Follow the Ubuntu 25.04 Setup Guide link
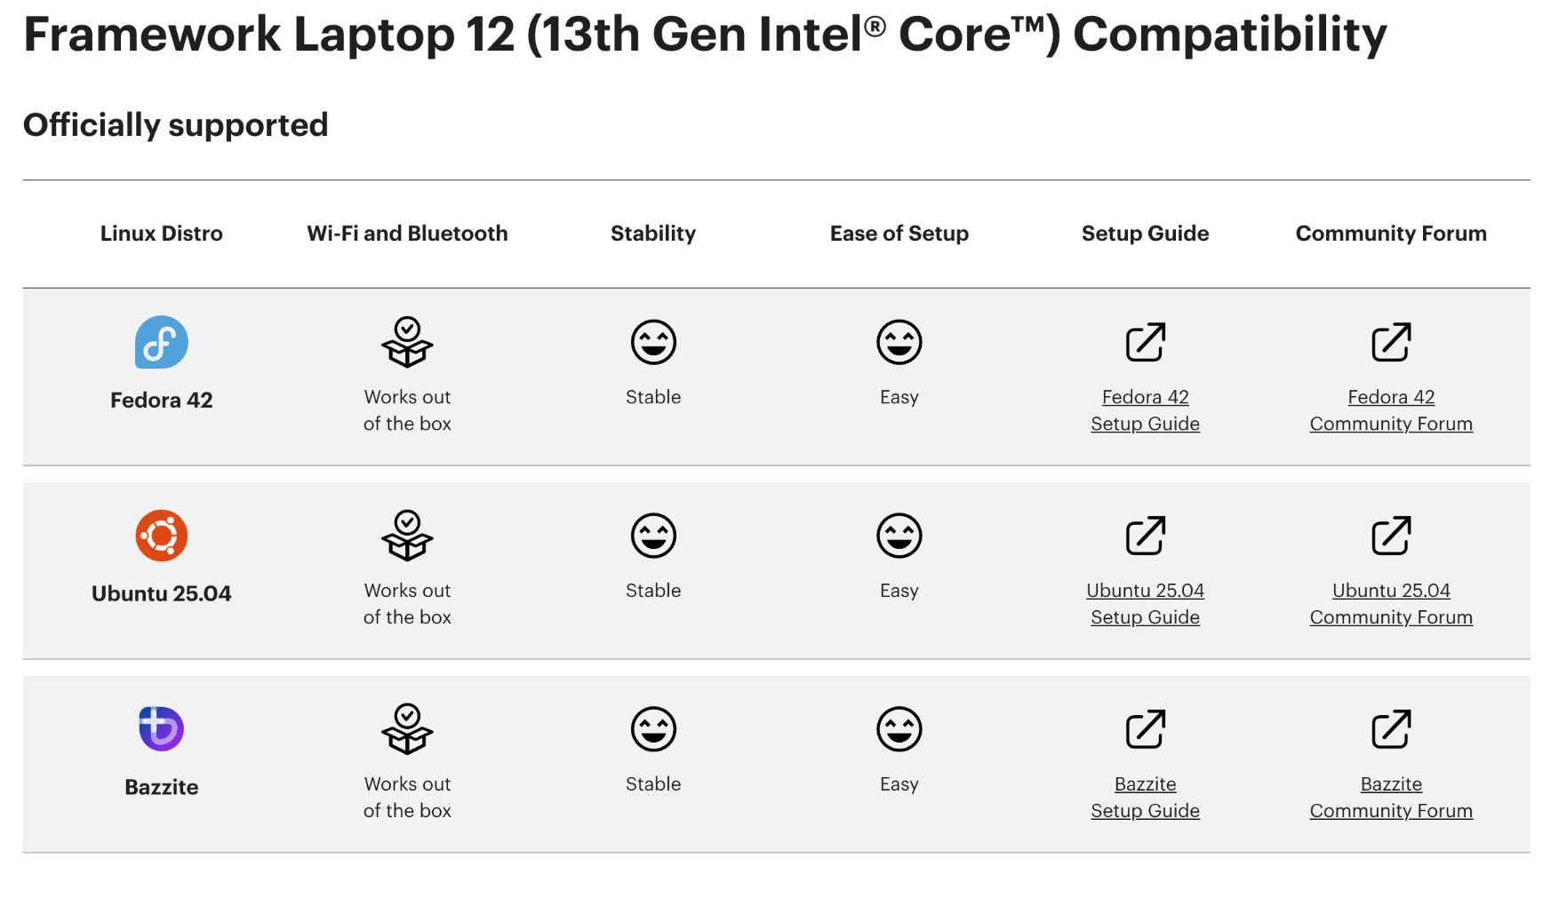 click(x=1145, y=604)
